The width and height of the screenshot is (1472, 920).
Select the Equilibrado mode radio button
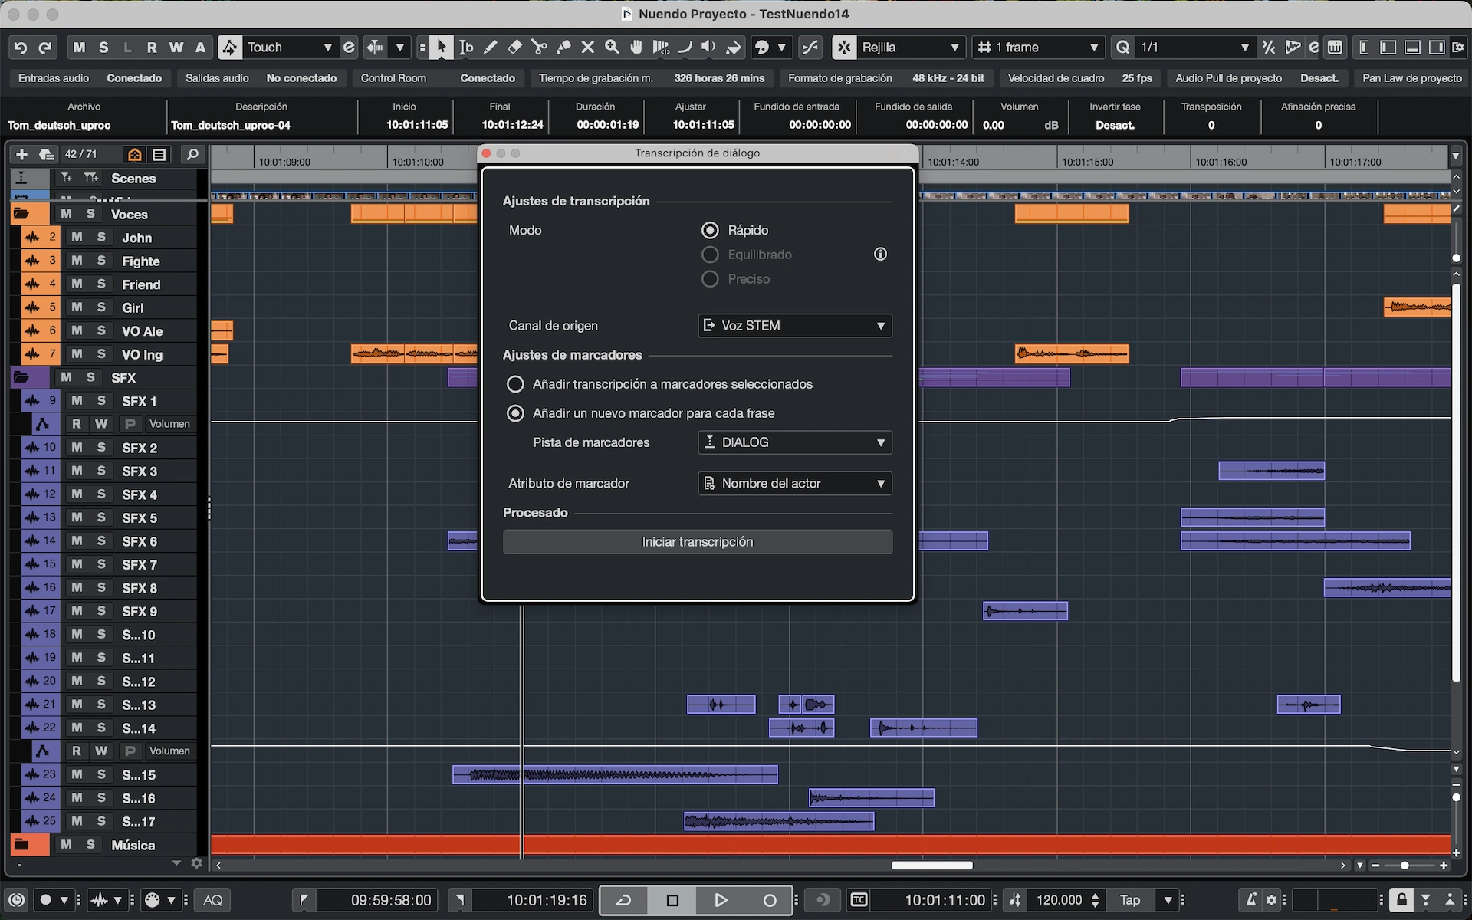[x=710, y=255]
